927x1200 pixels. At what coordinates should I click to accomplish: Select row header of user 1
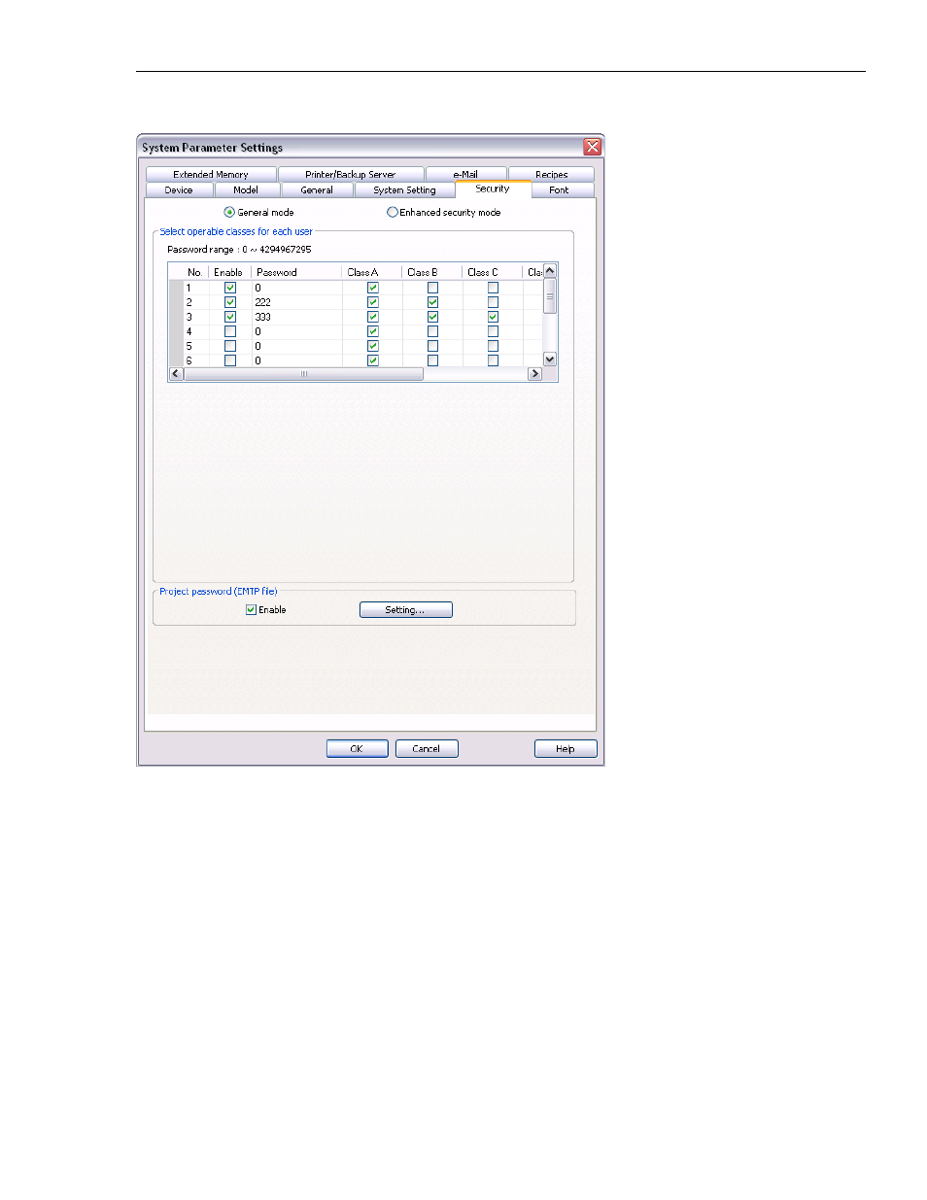pos(176,288)
